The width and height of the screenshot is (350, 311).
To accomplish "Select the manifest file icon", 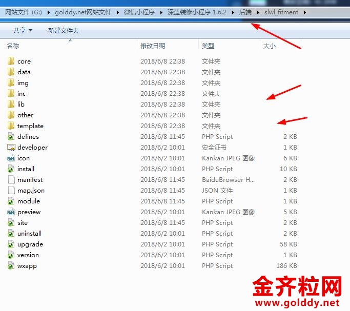I will pyautogui.click(x=11, y=179).
